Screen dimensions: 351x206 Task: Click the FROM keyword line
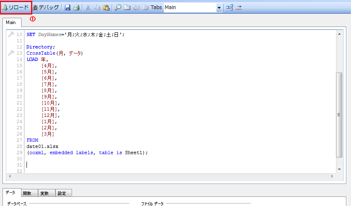(x=32, y=140)
